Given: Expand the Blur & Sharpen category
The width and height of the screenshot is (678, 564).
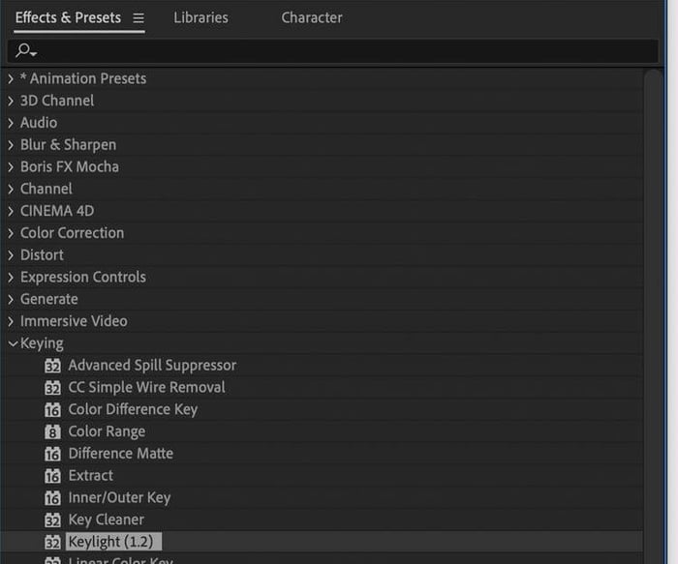Looking at the screenshot, I should coord(11,145).
